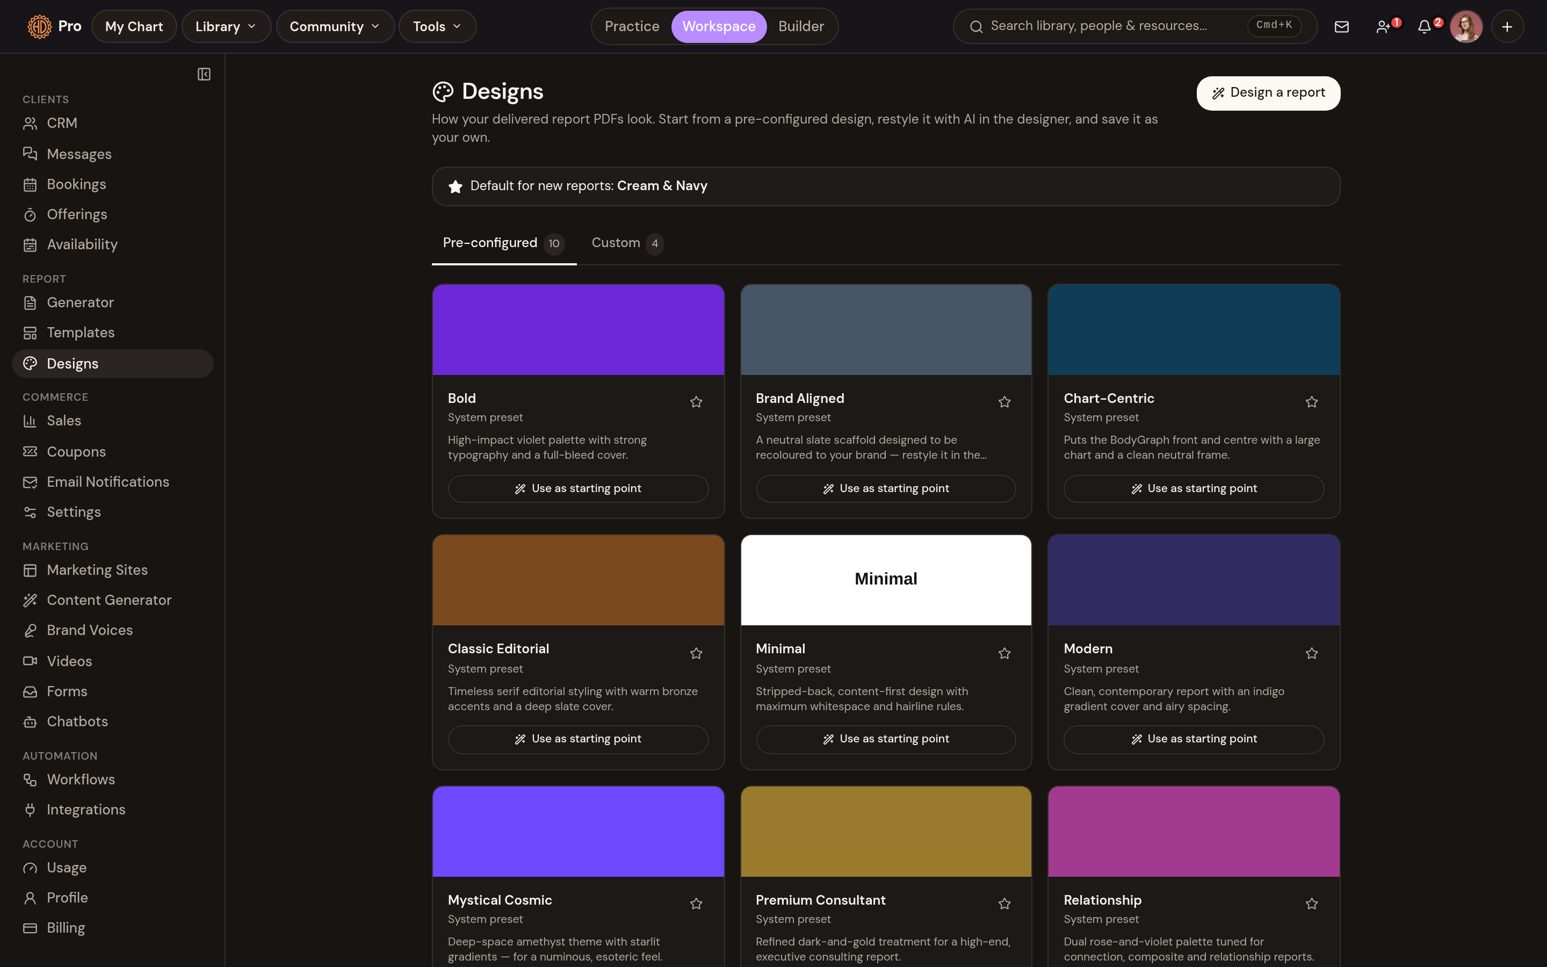Select the Builder mode tab

pyautogui.click(x=801, y=26)
